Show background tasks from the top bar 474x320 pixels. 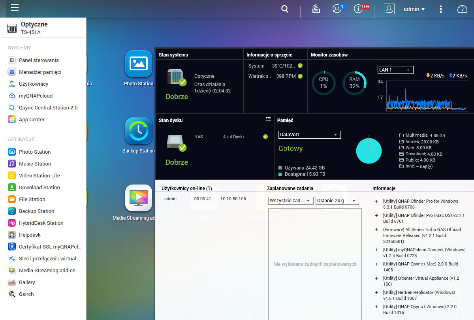coord(316,9)
